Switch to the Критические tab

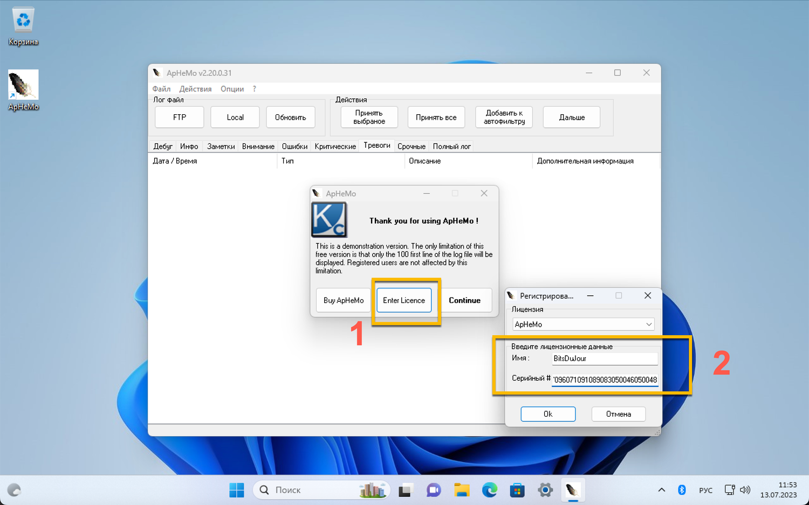335,146
